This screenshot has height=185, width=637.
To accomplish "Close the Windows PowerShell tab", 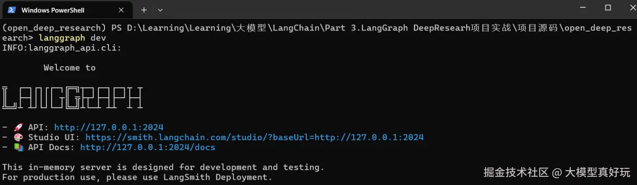I will (120, 10).
